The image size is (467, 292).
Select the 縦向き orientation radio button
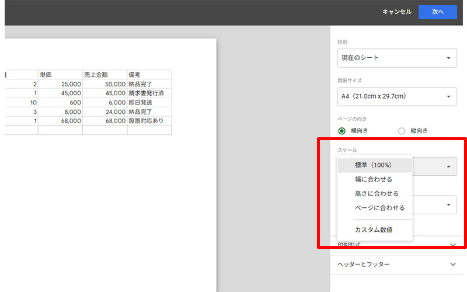click(x=402, y=131)
